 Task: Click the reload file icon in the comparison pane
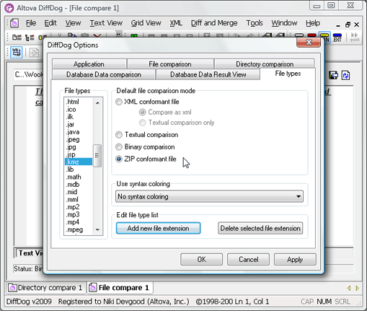(345, 76)
